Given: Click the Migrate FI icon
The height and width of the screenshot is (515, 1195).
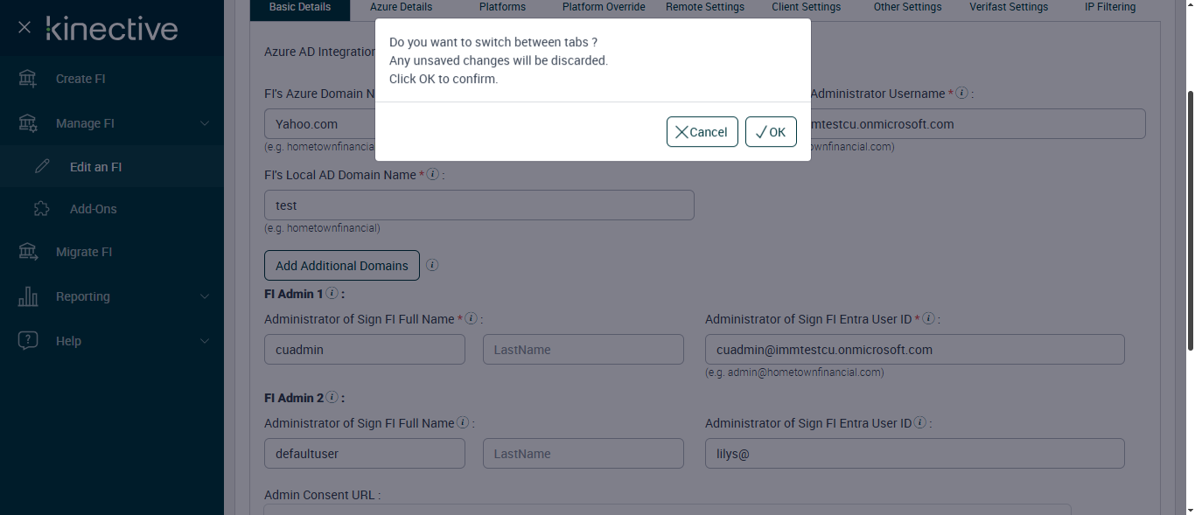Looking at the screenshot, I should pos(28,252).
